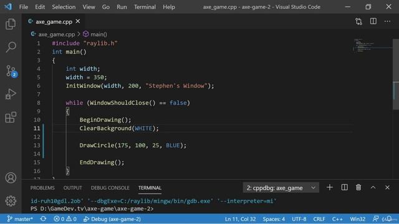
Task: Click line number 13 in gutter
Action: pos(37,145)
